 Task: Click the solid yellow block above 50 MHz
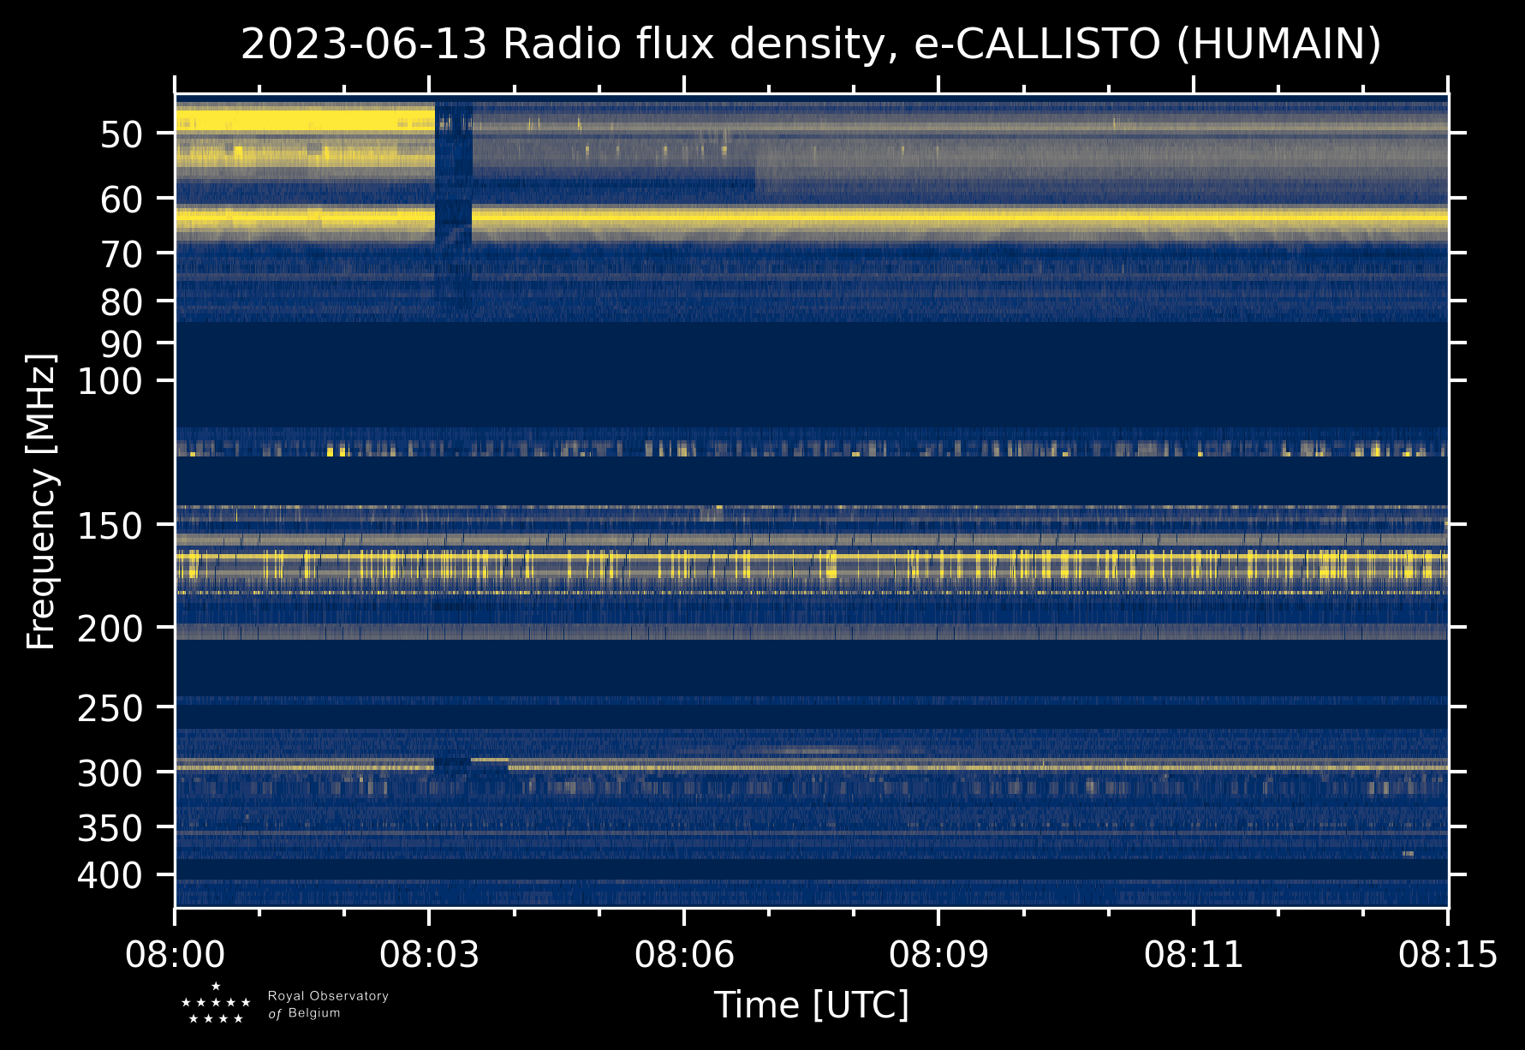[x=304, y=119]
